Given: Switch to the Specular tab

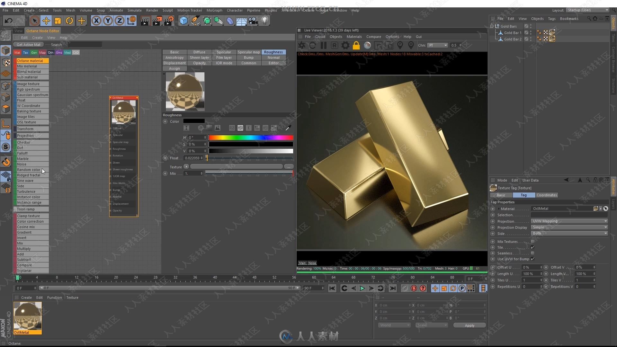Looking at the screenshot, I should tap(224, 52).
